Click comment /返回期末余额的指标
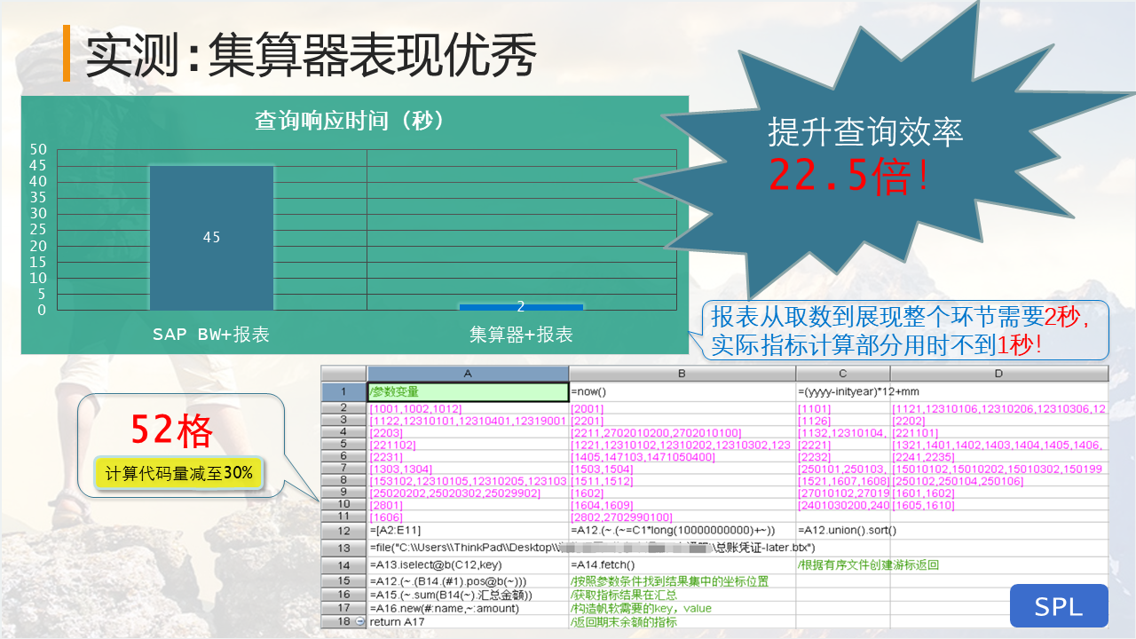This screenshot has width=1136, height=639. tap(623, 622)
